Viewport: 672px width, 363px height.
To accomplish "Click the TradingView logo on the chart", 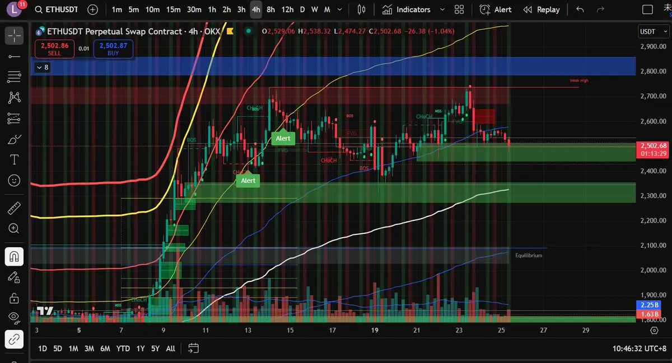I will [x=45, y=311].
